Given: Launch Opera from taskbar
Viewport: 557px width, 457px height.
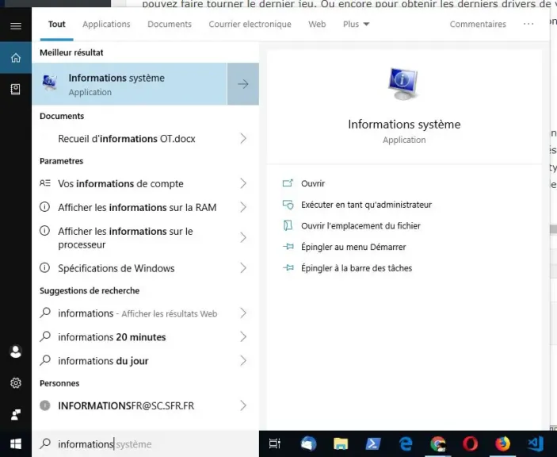Looking at the screenshot, I should [471, 444].
